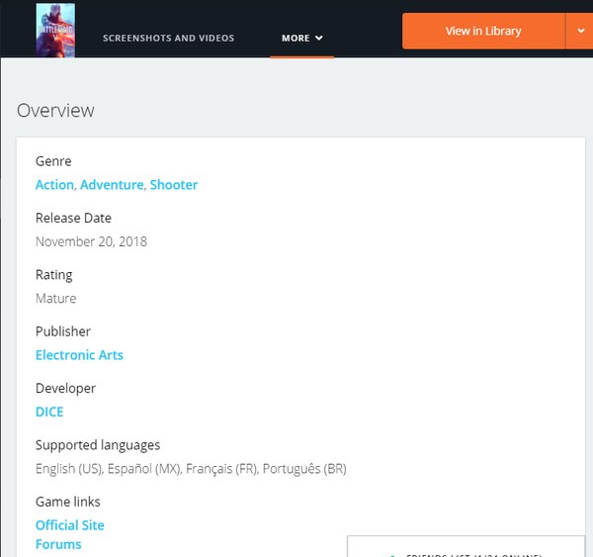Viewport: 593px width, 557px height.
Task: Switch to Screenshots and Videos tab
Action: click(x=168, y=39)
